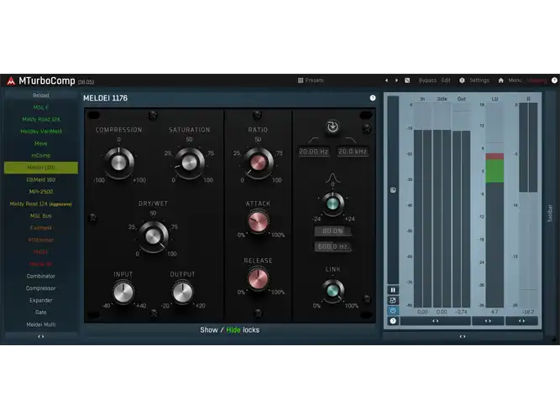The image size is (560, 419).
Task: Select the Compressor device
Action: tap(41, 288)
